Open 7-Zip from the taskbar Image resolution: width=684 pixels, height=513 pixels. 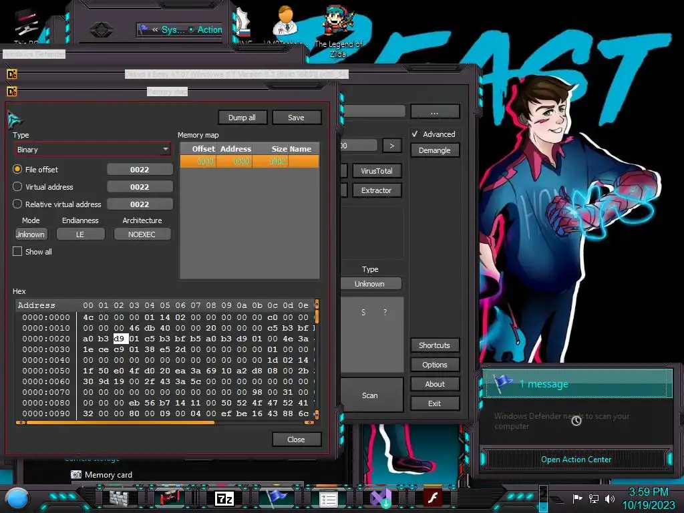click(224, 498)
